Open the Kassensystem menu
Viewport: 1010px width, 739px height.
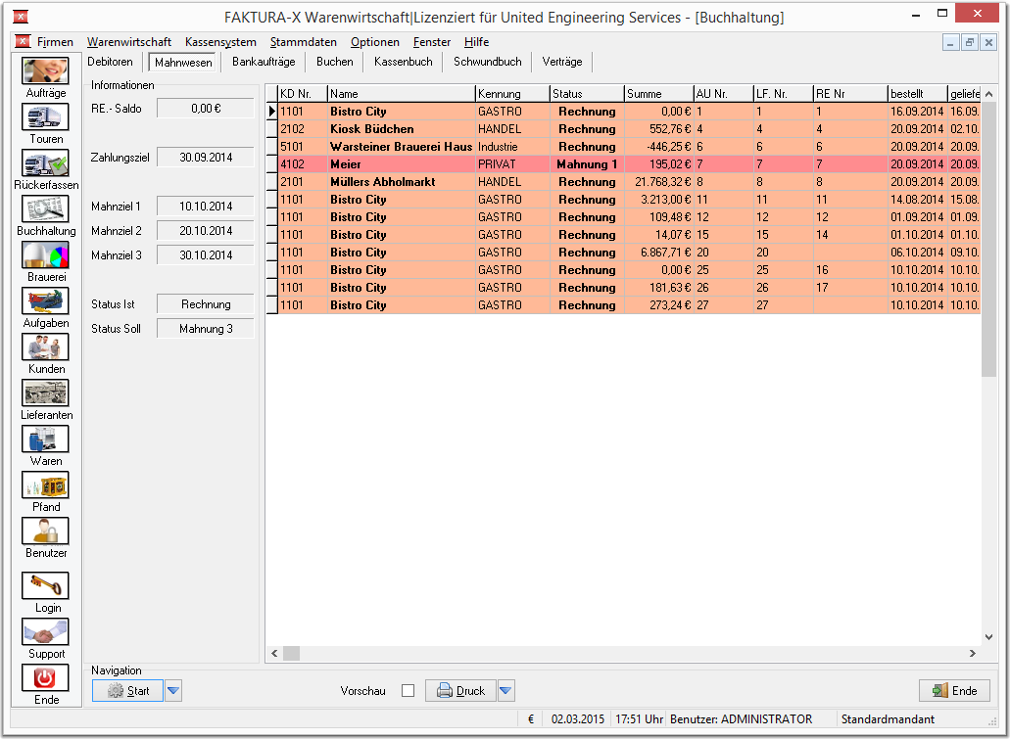click(220, 42)
